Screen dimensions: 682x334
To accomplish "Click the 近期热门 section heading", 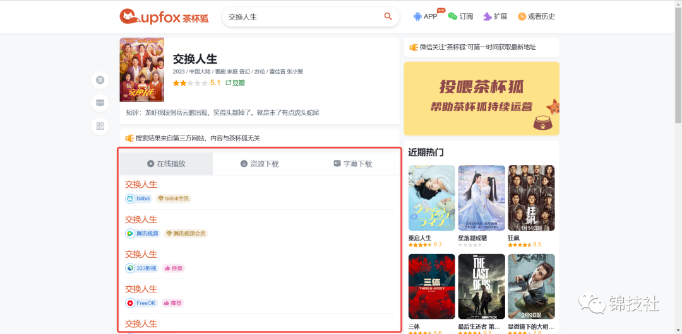I will [x=426, y=153].
